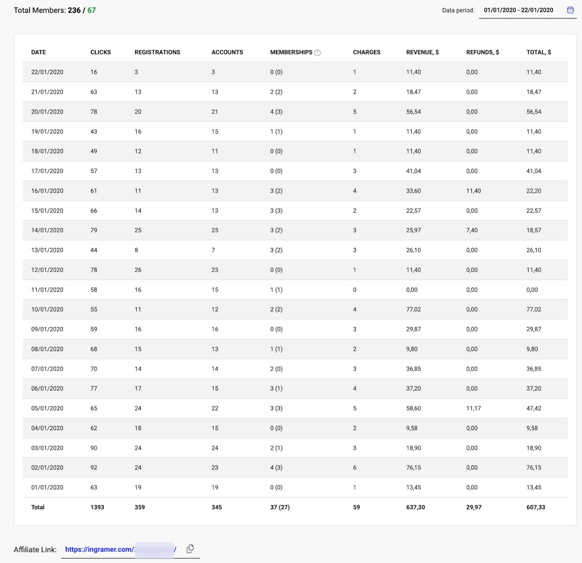582x563 pixels.
Task: Open the ingramer.com affiliate link
Action: point(100,549)
